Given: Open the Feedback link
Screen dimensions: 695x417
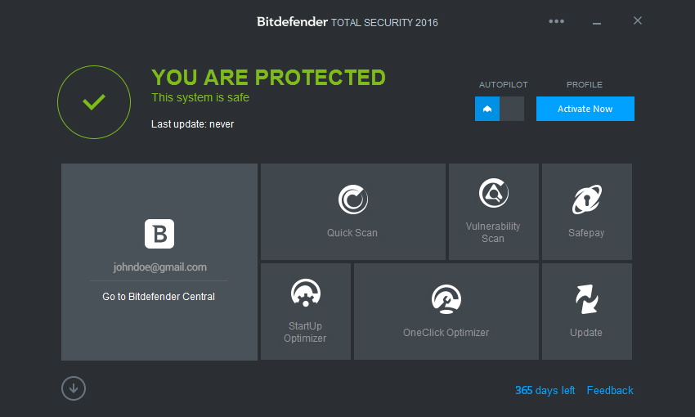Looking at the screenshot, I should [x=610, y=390].
